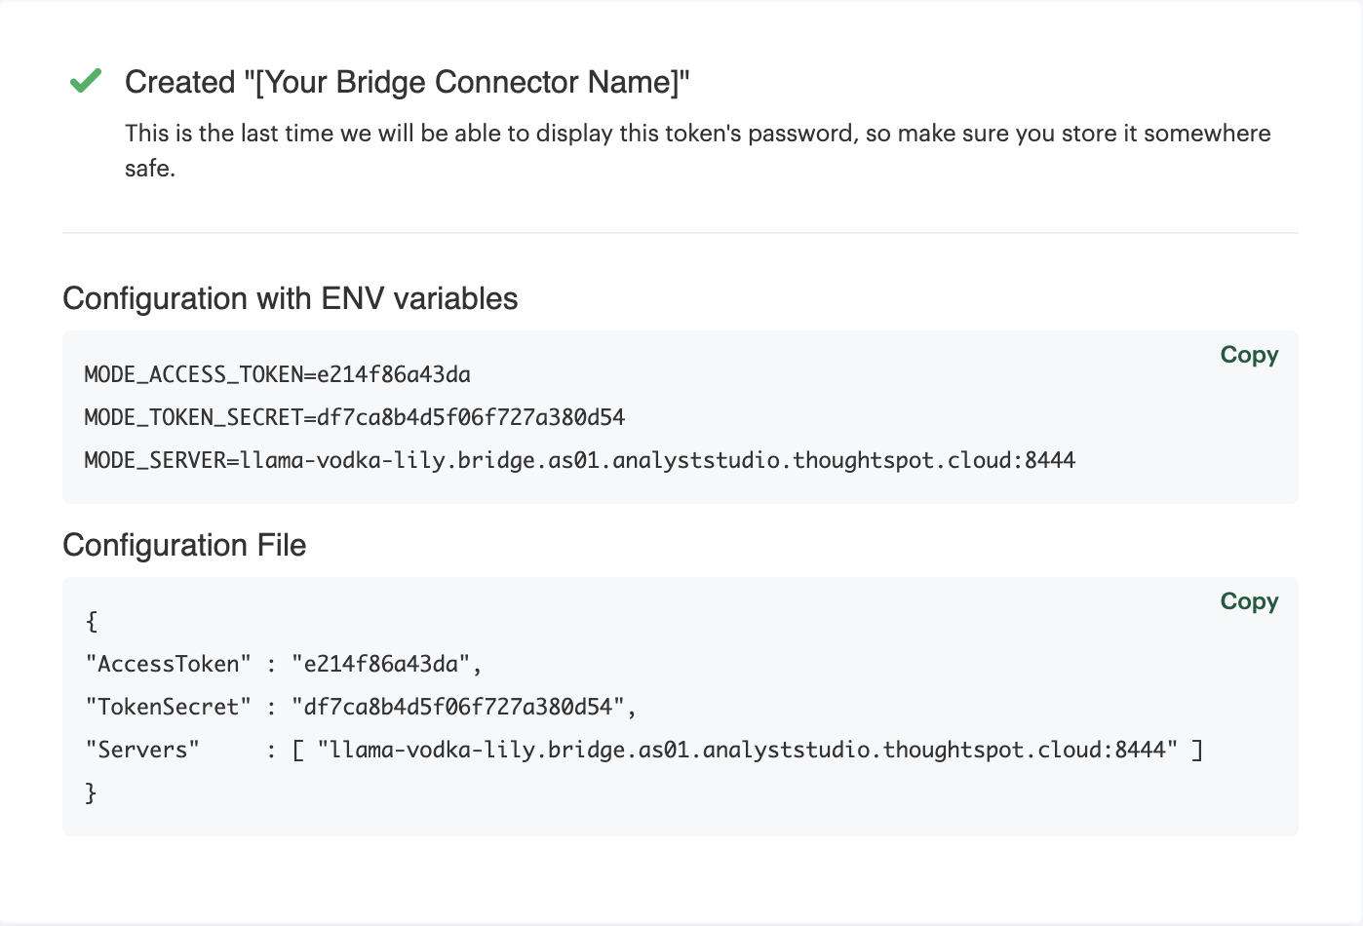Click inside the ENV variables code block
This screenshot has height=926, width=1363.
(x=585, y=417)
